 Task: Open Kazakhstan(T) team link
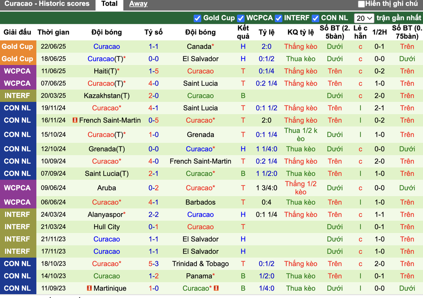[x=107, y=95]
